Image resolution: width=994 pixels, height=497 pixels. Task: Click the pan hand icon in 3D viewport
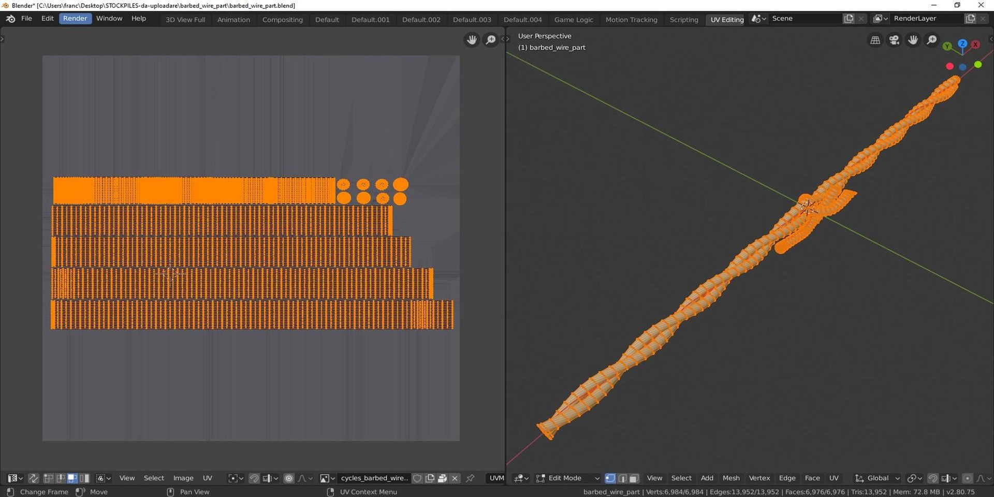[x=913, y=40]
